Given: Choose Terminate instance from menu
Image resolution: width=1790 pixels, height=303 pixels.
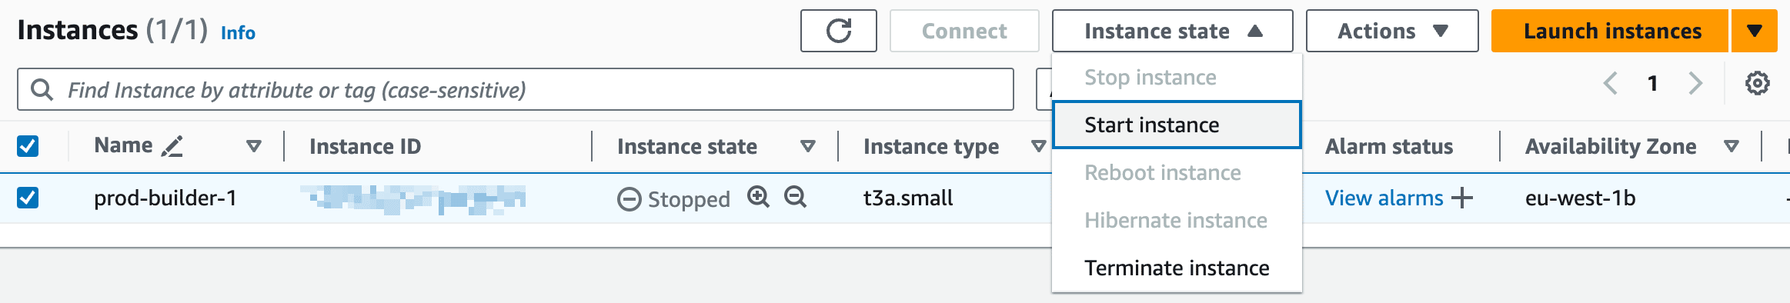Looking at the screenshot, I should pyautogui.click(x=1177, y=268).
